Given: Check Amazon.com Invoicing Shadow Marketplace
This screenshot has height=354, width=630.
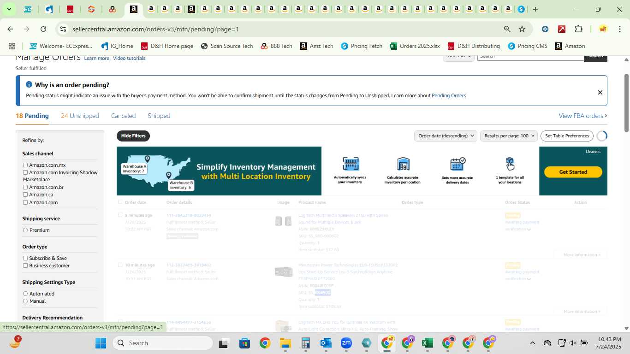Looking at the screenshot, I should (x=25, y=172).
